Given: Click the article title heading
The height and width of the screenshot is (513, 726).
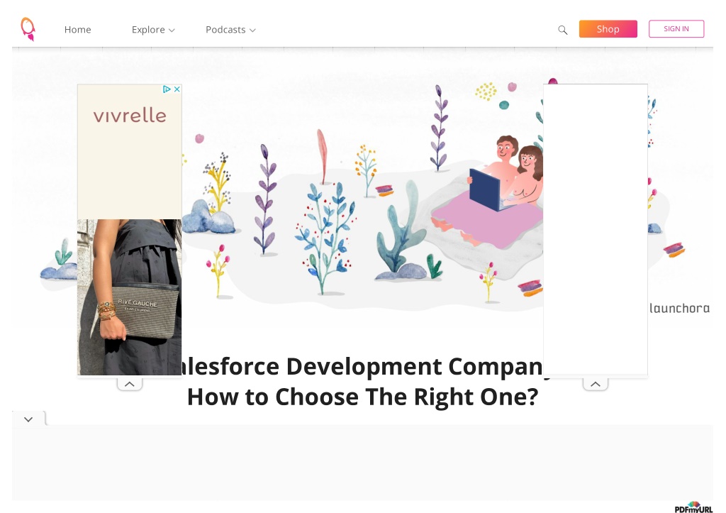Looking at the screenshot, I should pos(362,382).
